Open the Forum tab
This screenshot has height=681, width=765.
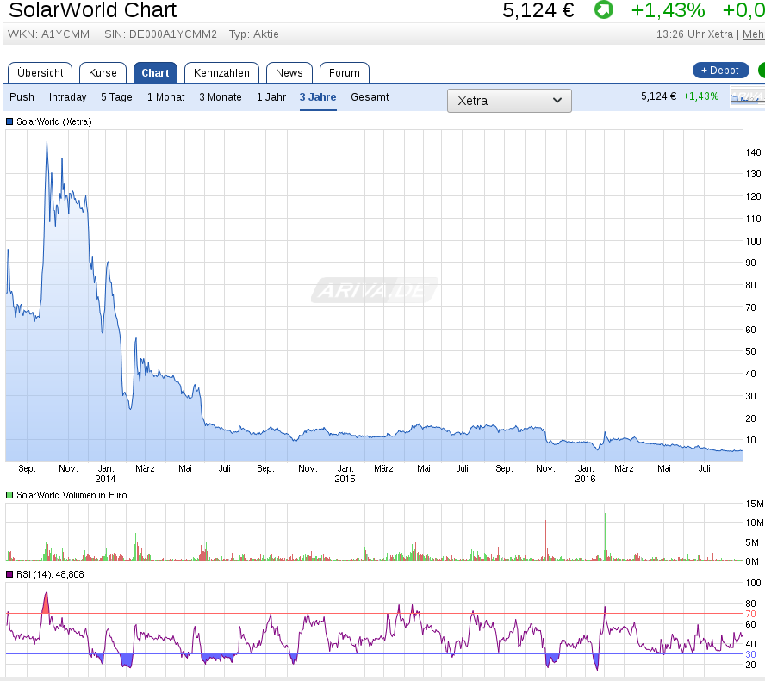[x=344, y=73]
